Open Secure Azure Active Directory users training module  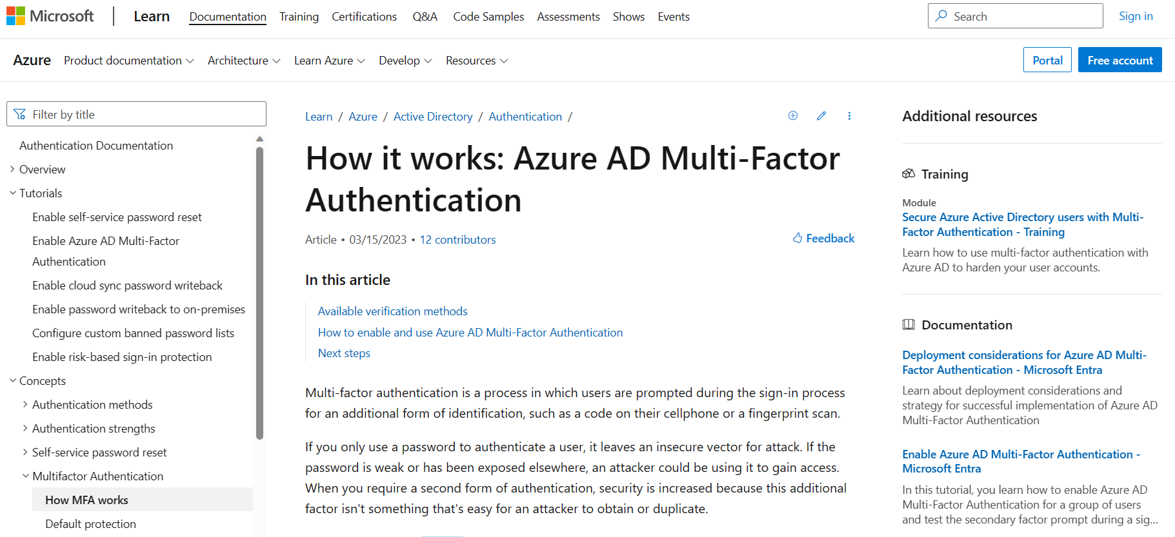coord(1023,224)
